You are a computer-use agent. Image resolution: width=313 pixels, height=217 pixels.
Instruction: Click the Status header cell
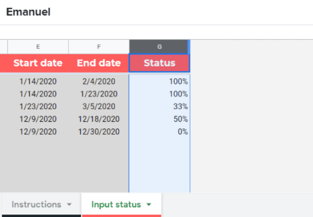point(159,63)
